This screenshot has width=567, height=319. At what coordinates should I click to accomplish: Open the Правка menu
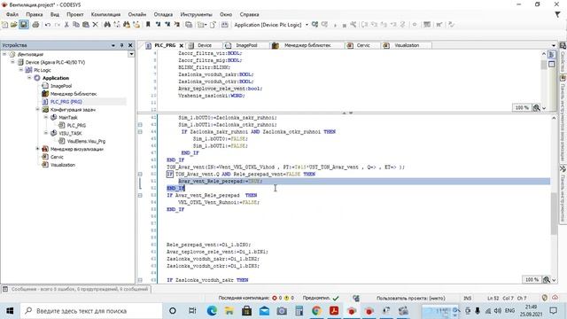(35, 14)
